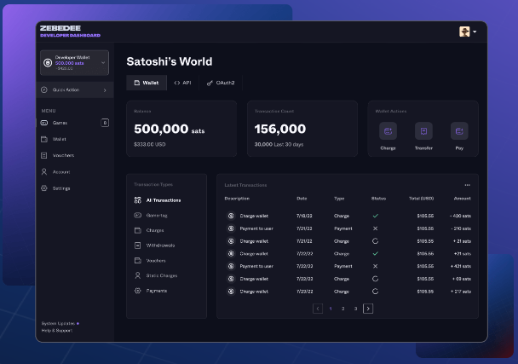The width and height of the screenshot is (518, 364).
Task: Click the ZEBEDEE logo
Action: coord(60,28)
